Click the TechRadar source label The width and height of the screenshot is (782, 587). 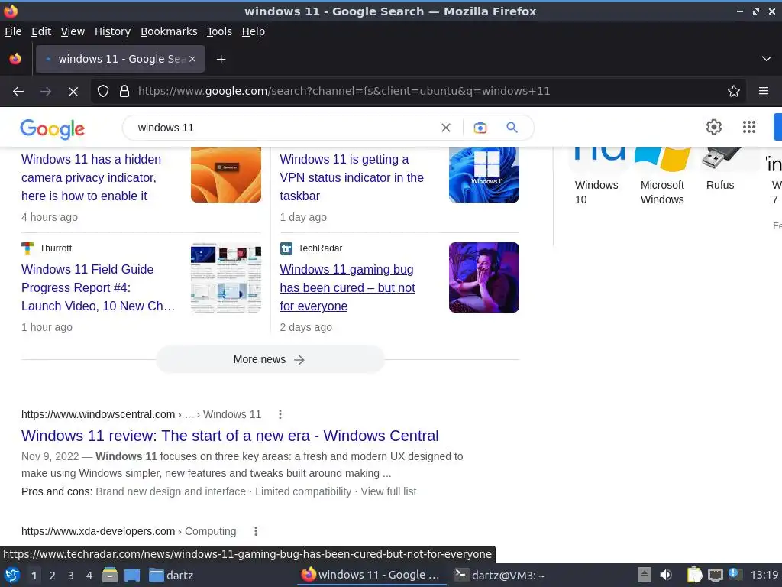[320, 248]
